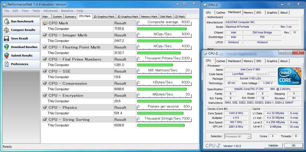This screenshot has width=306, height=152.
Task: Switch to the Memory Mark tab
Action: tap(149, 17)
